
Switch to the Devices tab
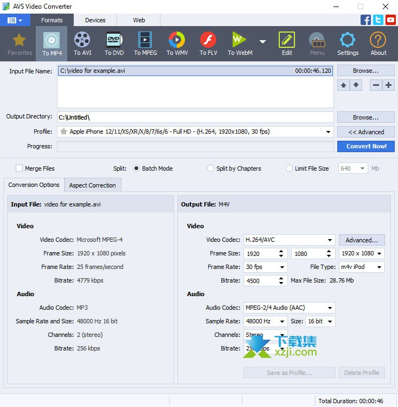(95, 20)
